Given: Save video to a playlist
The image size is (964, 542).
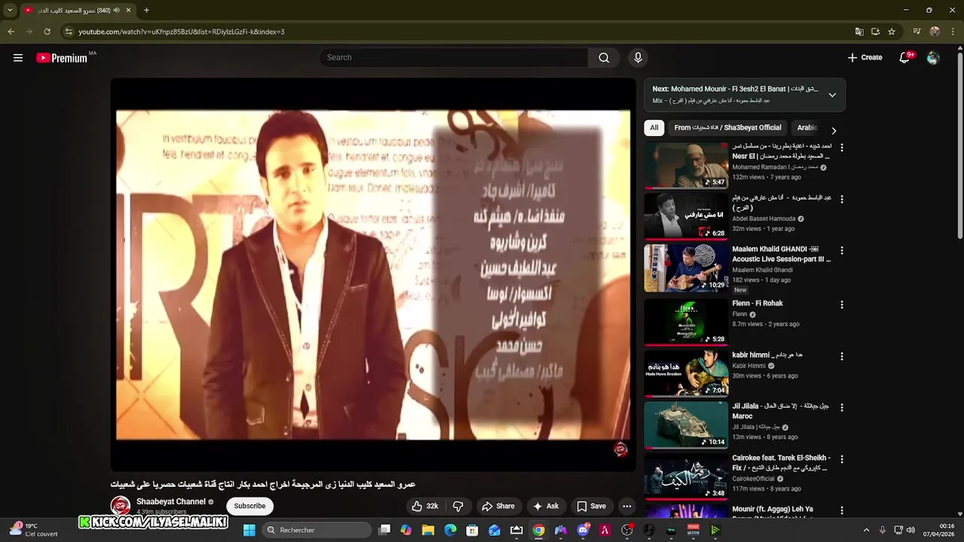Looking at the screenshot, I should pos(591,506).
